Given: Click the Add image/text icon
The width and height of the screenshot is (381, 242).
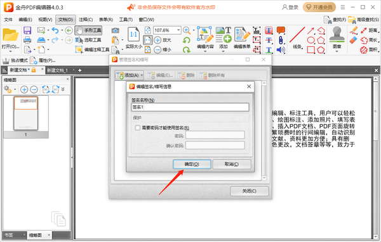Looking at the screenshot, I should pos(224,34).
